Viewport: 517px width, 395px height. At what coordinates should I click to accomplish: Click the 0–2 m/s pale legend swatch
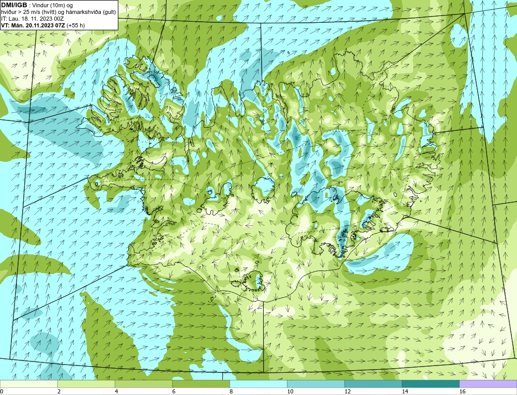(x=28, y=384)
